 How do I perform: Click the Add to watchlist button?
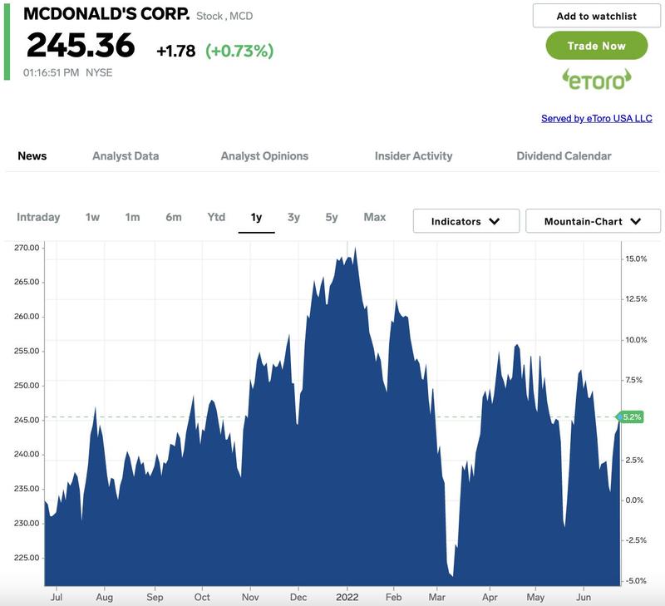[x=596, y=16]
